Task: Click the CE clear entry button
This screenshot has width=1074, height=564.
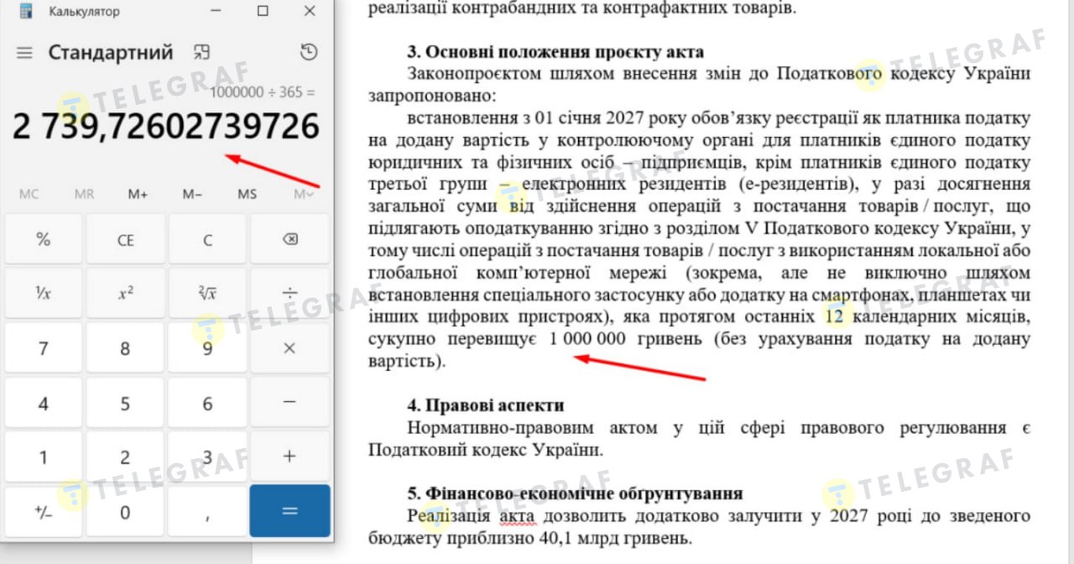Action: (125, 239)
